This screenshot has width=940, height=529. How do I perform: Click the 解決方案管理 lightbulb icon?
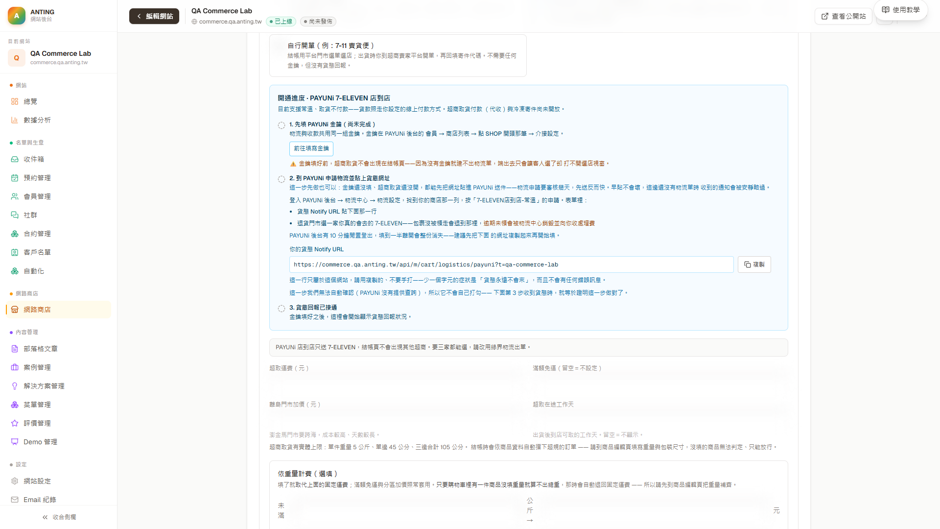tap(15, 386)
